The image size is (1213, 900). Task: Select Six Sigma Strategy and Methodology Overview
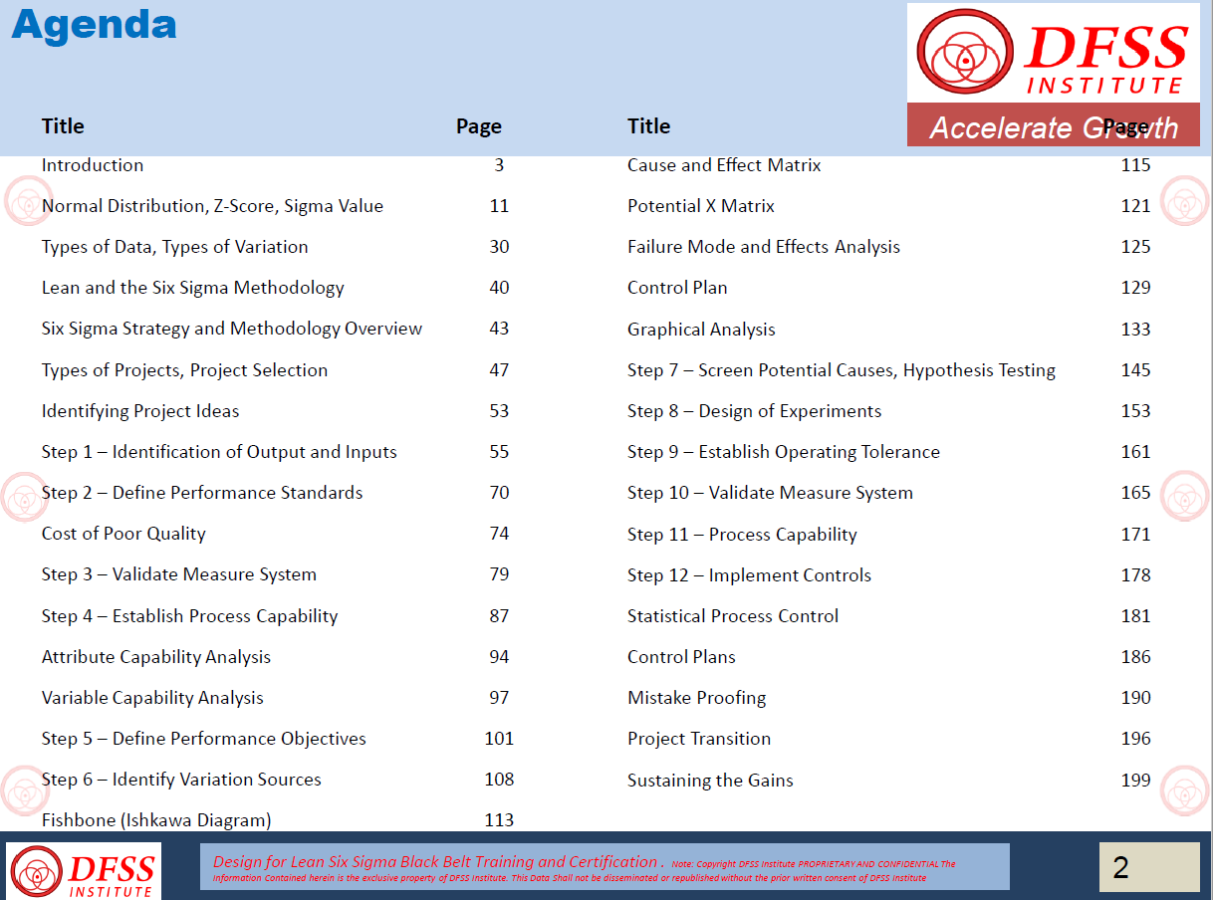232,329
